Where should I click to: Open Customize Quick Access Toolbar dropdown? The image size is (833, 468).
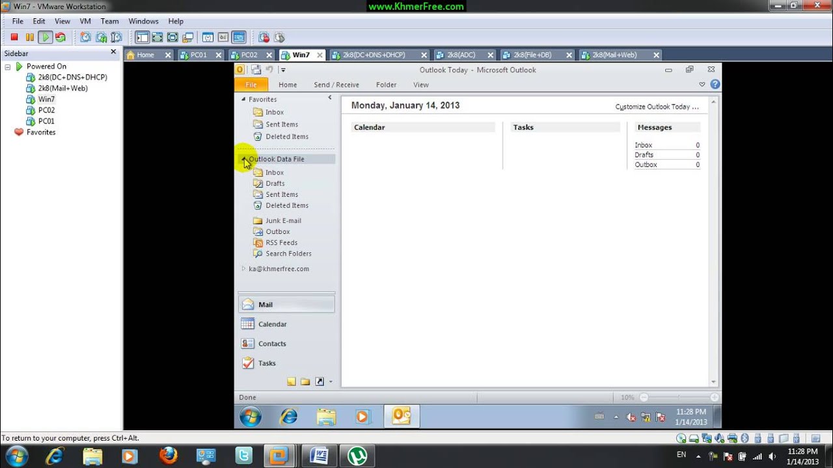283,70
